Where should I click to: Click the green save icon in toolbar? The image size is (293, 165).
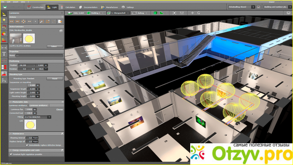(5, 7)
